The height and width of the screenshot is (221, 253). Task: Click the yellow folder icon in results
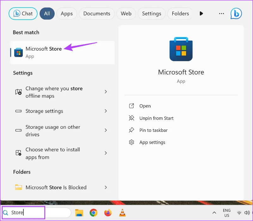18,187
